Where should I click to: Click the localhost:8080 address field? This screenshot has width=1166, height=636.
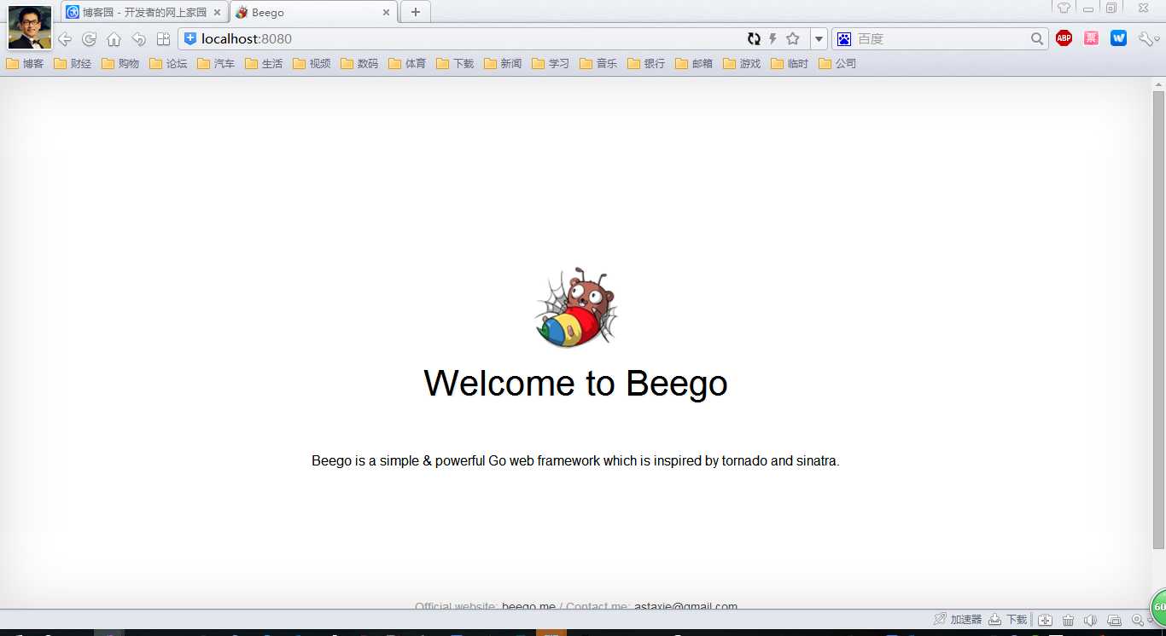(461, 39)
